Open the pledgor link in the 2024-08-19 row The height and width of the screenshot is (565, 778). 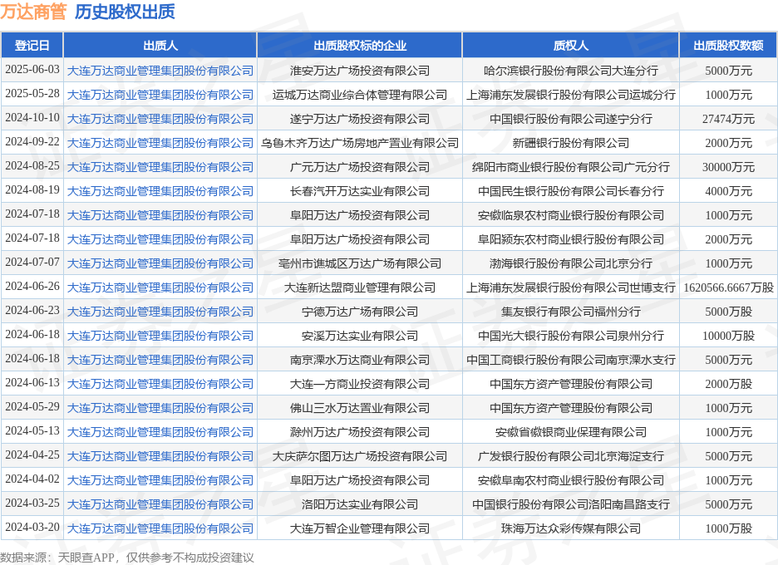point(160,191)
